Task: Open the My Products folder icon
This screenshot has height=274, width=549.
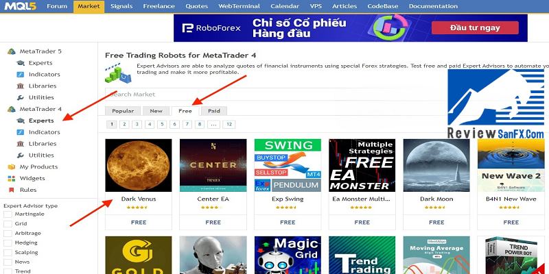Action: click(12, 166)
